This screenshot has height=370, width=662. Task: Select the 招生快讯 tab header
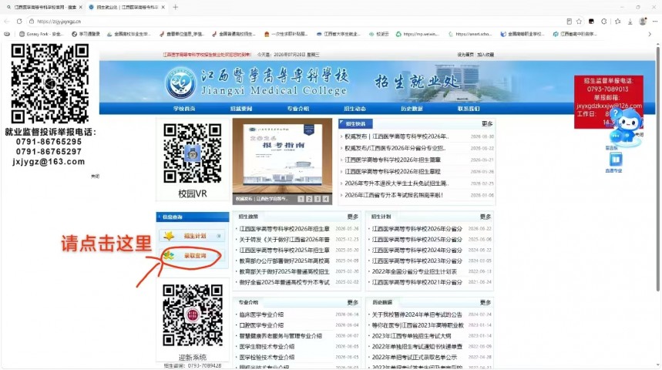(355, 124)
